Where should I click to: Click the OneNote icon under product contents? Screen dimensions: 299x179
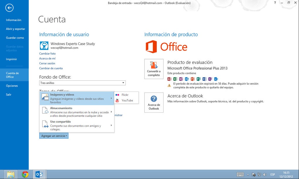[181, 79]
